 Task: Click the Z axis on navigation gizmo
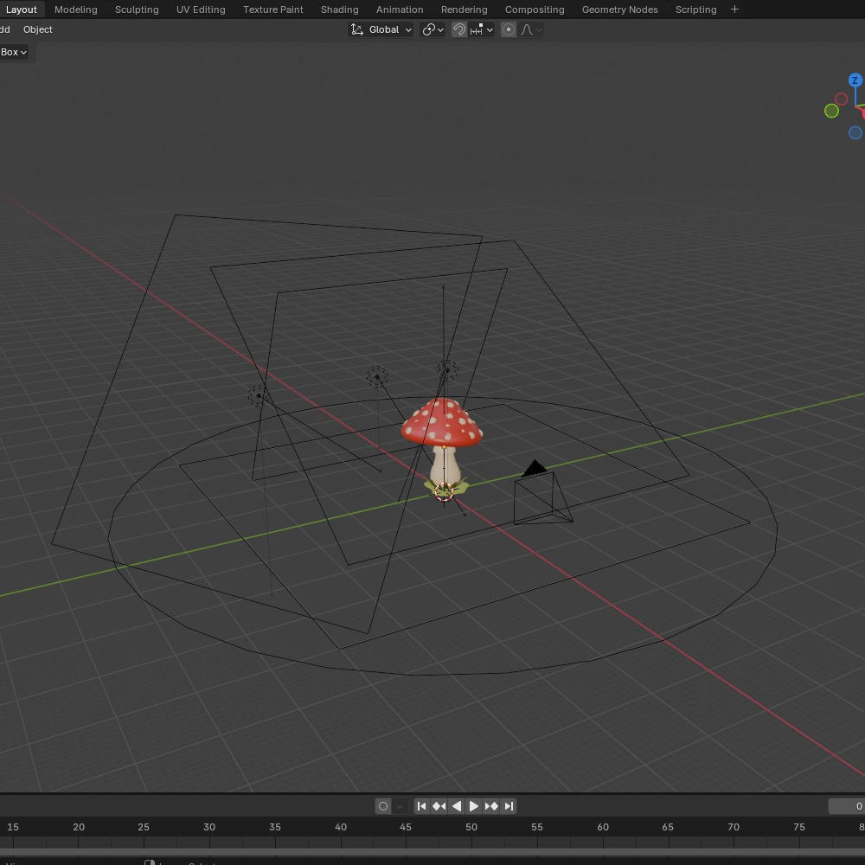coord(855,80)
